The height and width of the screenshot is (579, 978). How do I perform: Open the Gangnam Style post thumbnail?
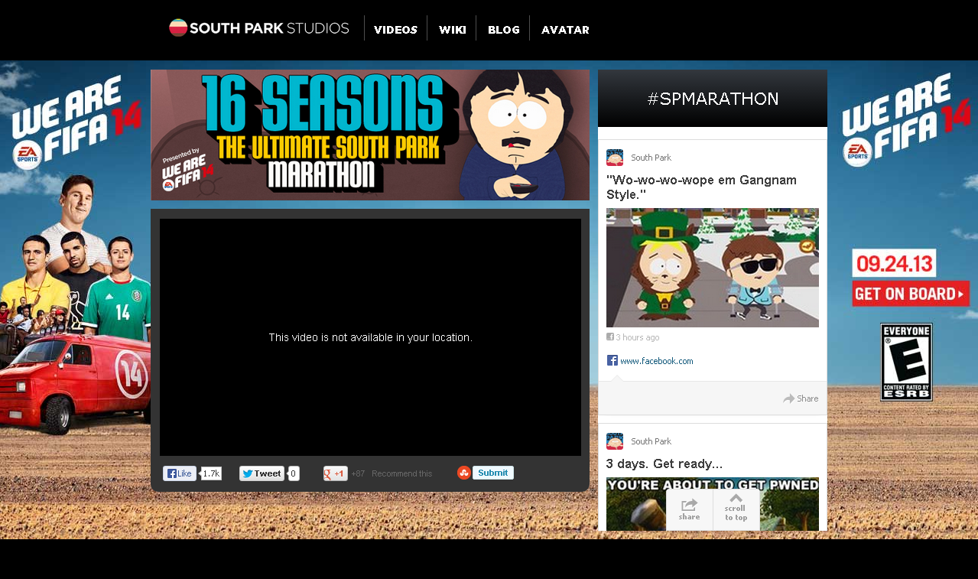713,268
